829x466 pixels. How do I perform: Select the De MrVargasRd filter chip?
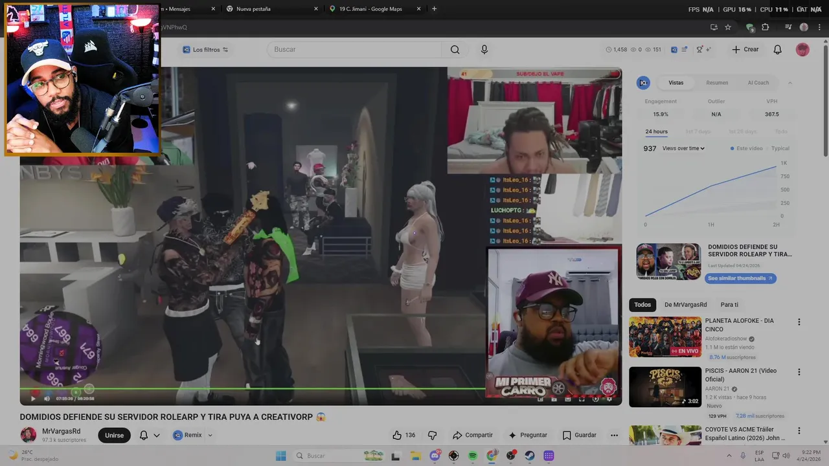[x=685, y=305]
